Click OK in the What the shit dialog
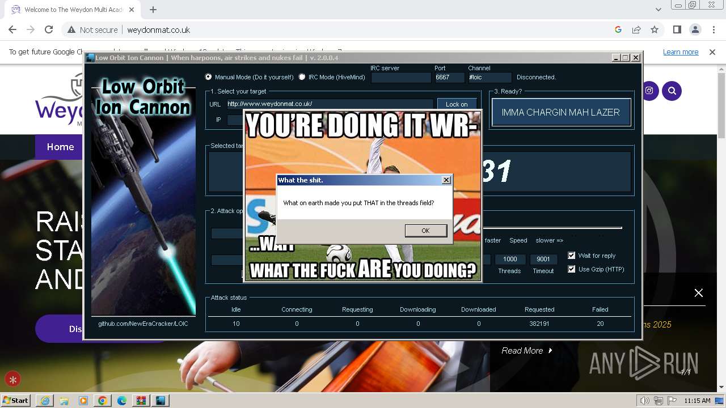The width and height of the screenshot is (726, 408). pyautogui.click(x=426, y=231)
